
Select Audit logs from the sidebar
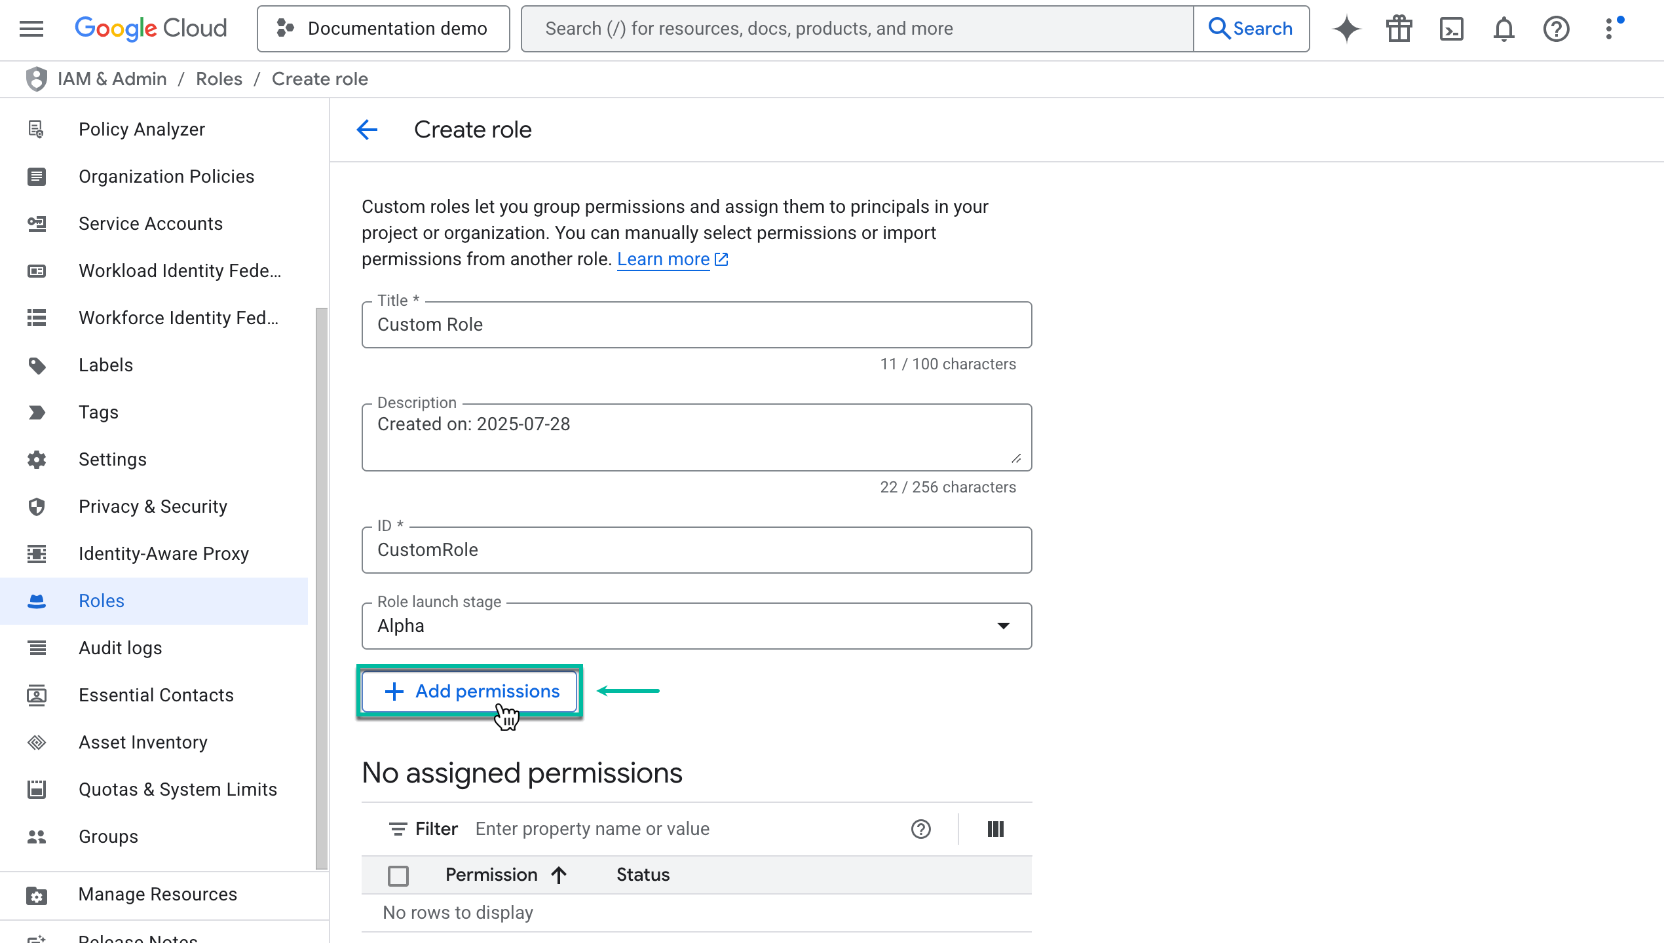(x=120, y=648)
